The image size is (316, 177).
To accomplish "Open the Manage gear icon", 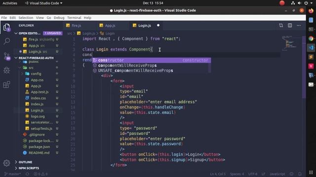I will [6, 163].
